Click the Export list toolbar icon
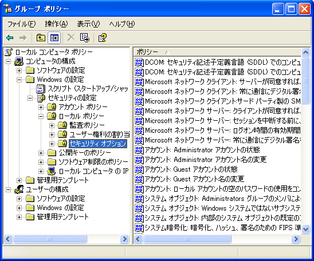 (x=85, y=38)
